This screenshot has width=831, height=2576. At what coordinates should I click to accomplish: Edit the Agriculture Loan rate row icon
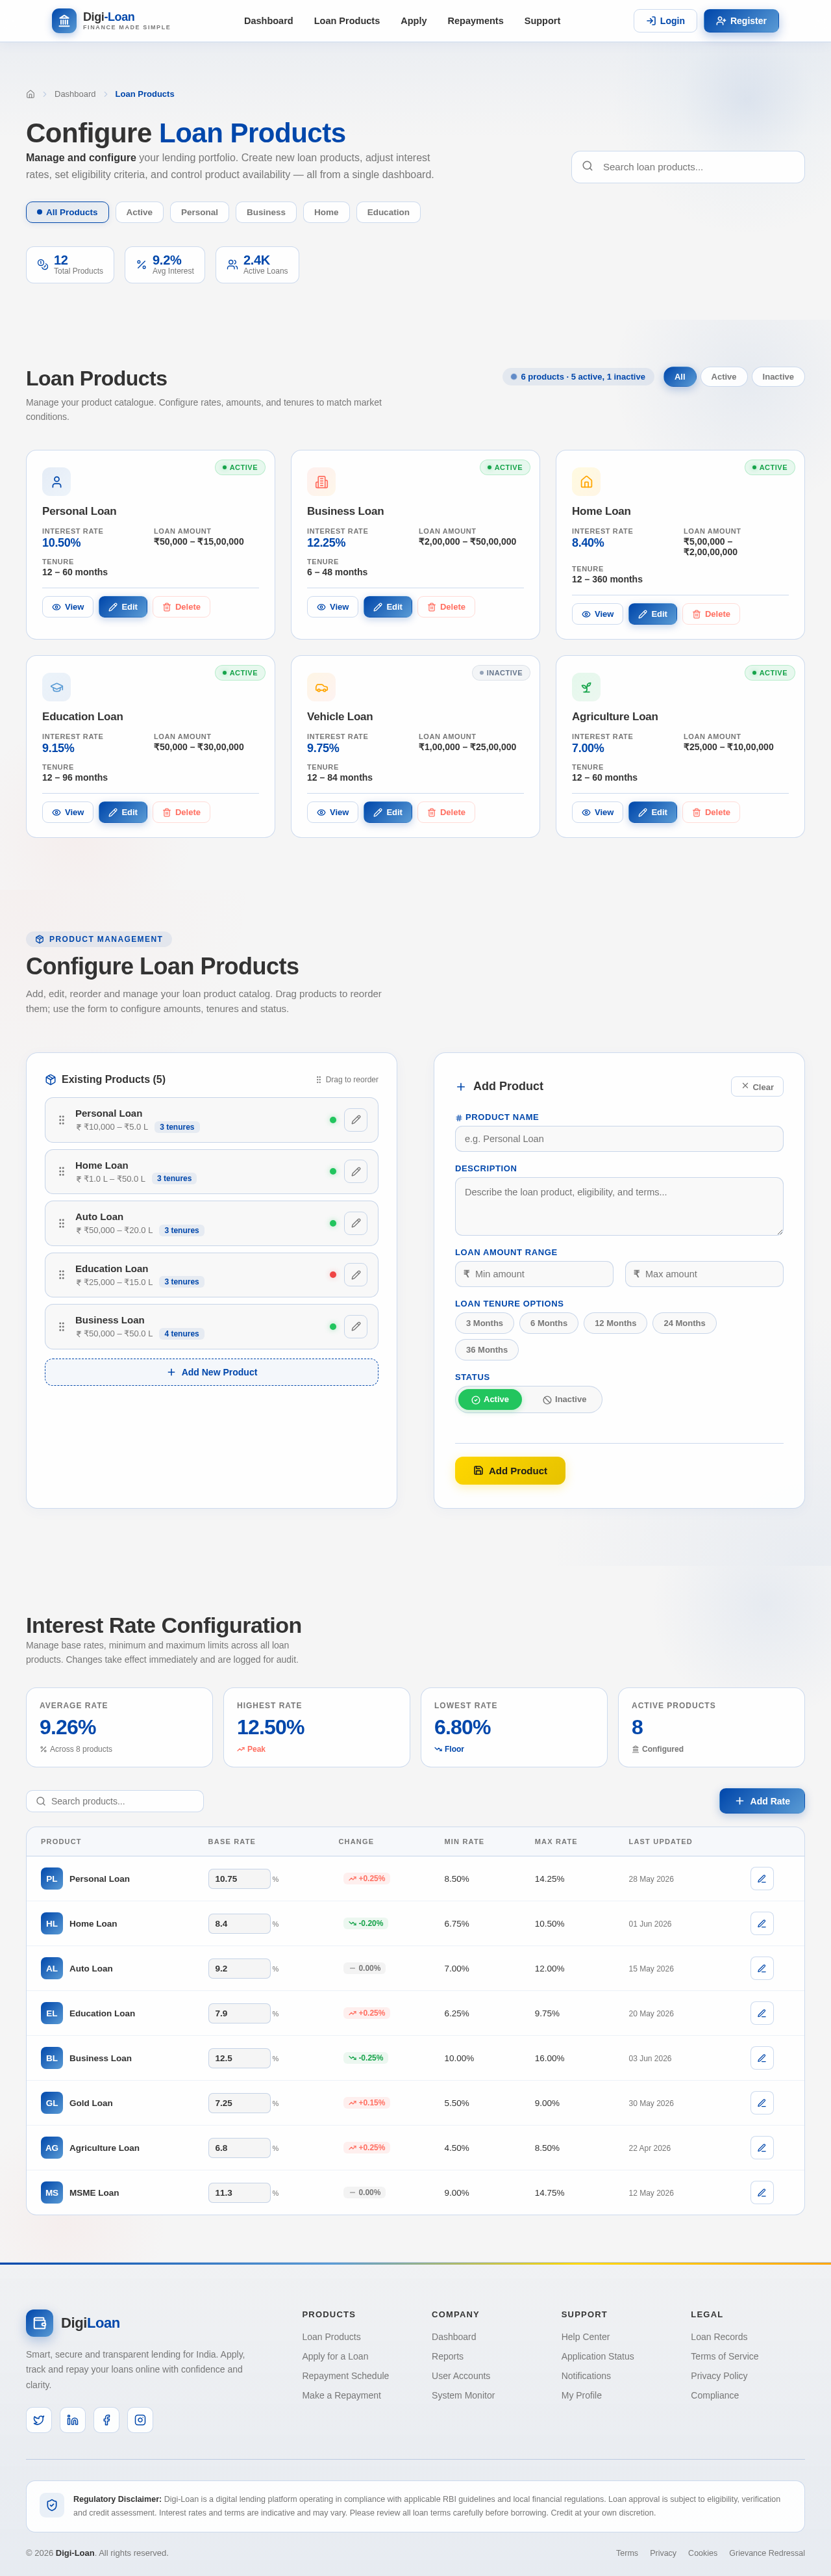[x=762, y=2148]
